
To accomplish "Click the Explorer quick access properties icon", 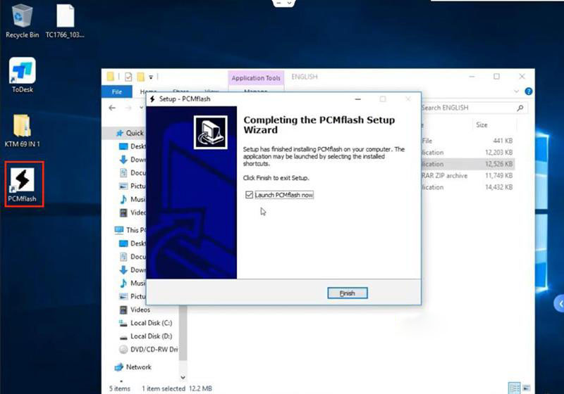I will tap(128, 77).
